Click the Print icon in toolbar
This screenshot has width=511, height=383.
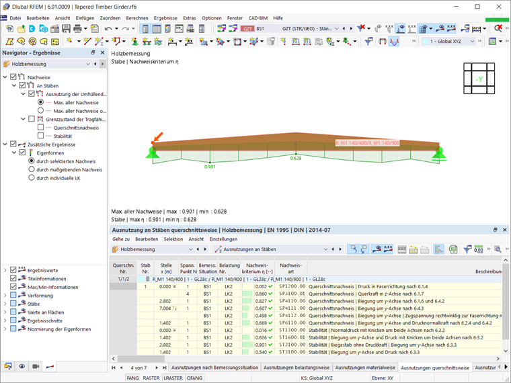pos(77,29)
